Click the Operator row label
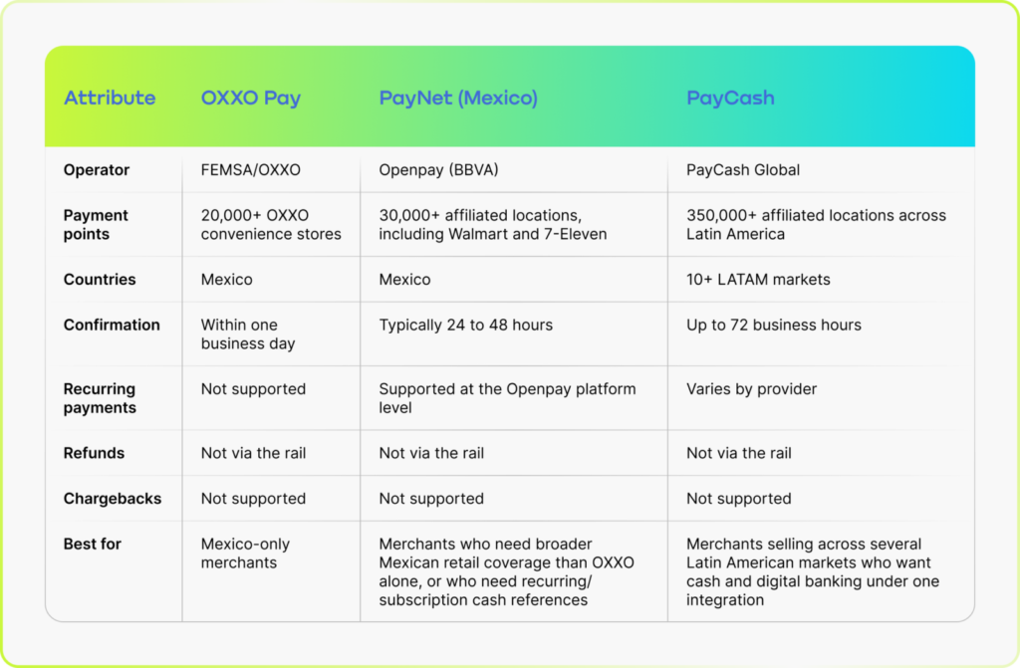The width and height of the screenshot is (1020, 668). (x=97, y=170)
